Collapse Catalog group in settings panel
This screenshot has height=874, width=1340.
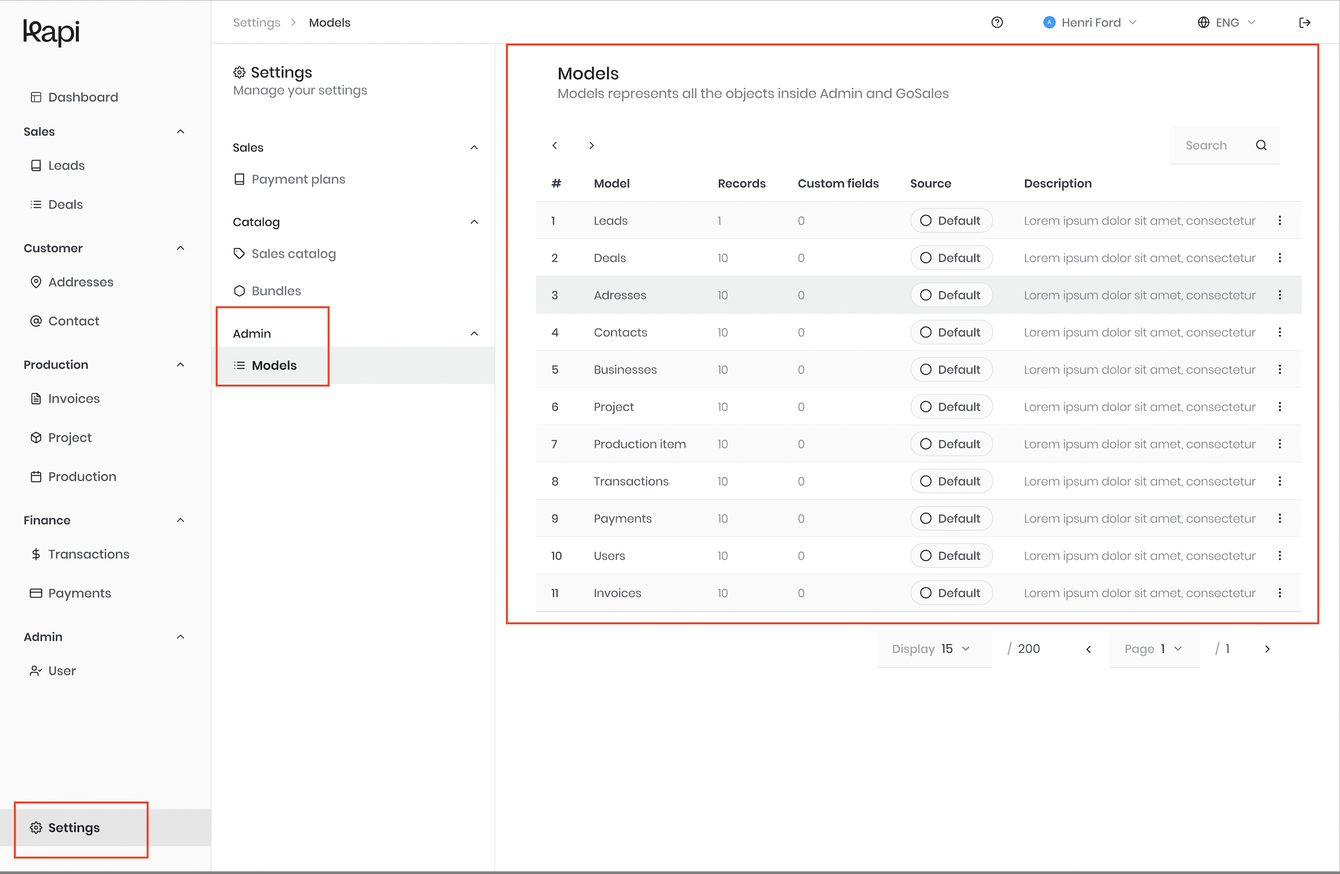(x=474, y=222)
